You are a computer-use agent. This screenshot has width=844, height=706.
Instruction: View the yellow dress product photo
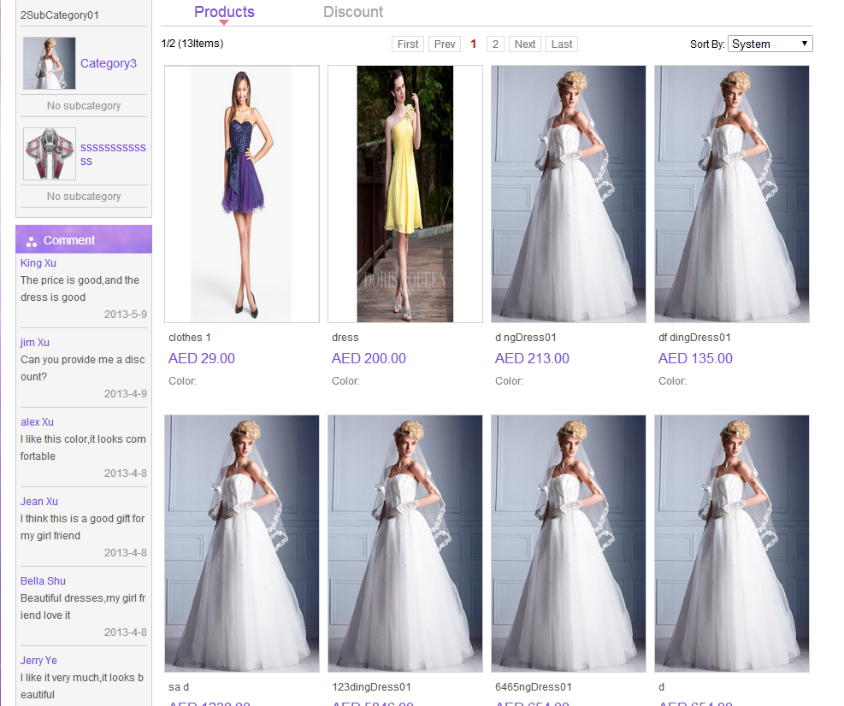[x=405, y=194]
